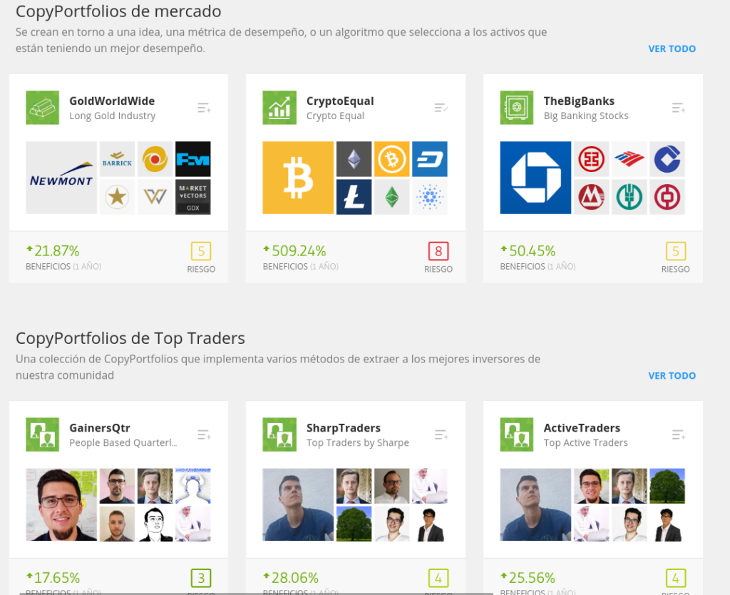The image size is (730, 595).
Task: Click the ActiveTraders people icon
Action: [x=517, y=434]
